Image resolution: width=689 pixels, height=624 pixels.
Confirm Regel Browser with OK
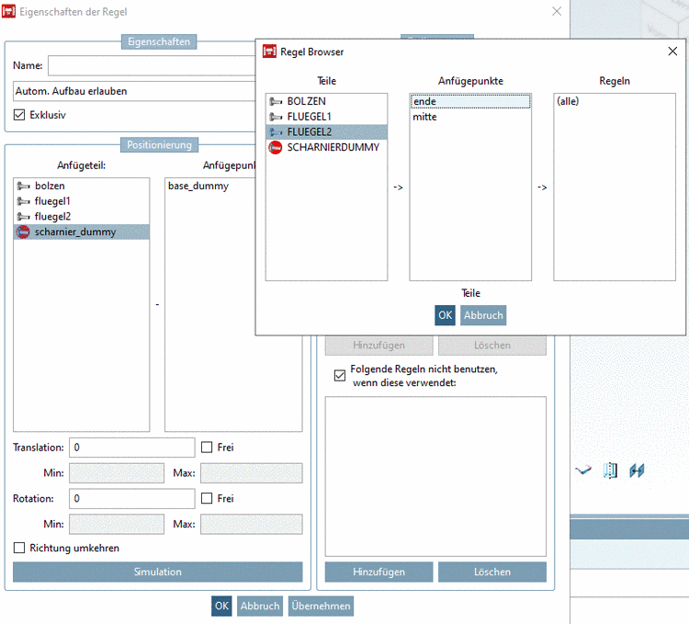[446, 315]
